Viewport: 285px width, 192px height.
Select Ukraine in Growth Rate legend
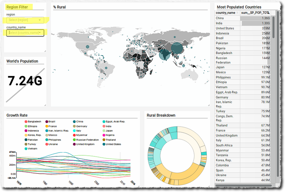coord(51,144)
